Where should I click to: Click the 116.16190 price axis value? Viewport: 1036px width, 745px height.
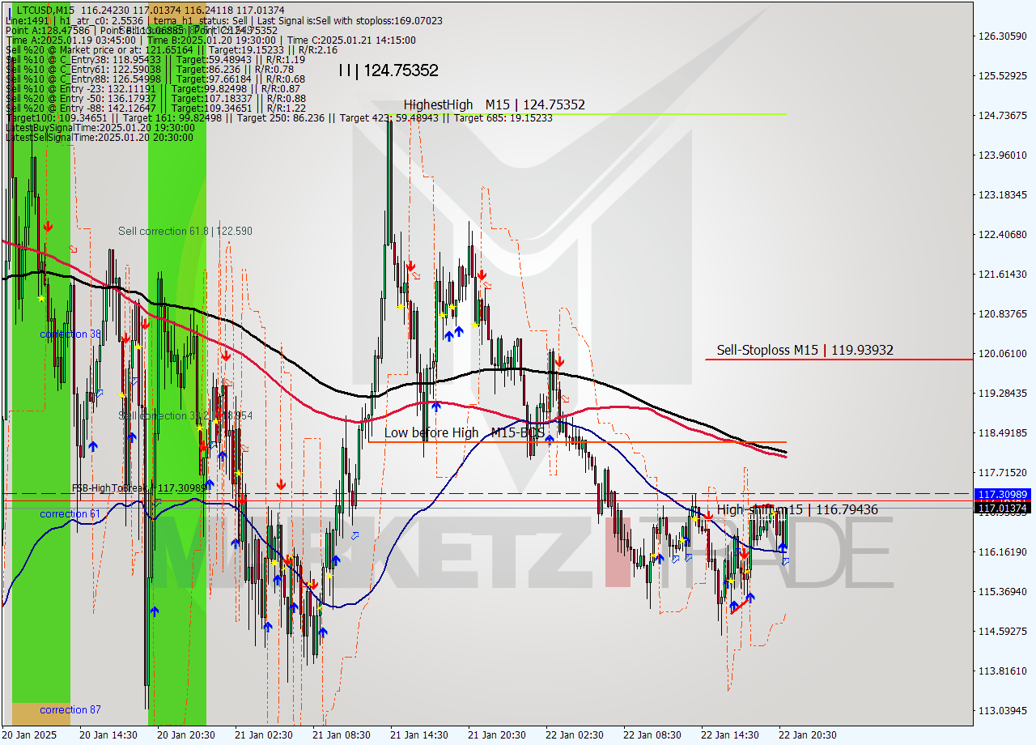click(1002, 552)
